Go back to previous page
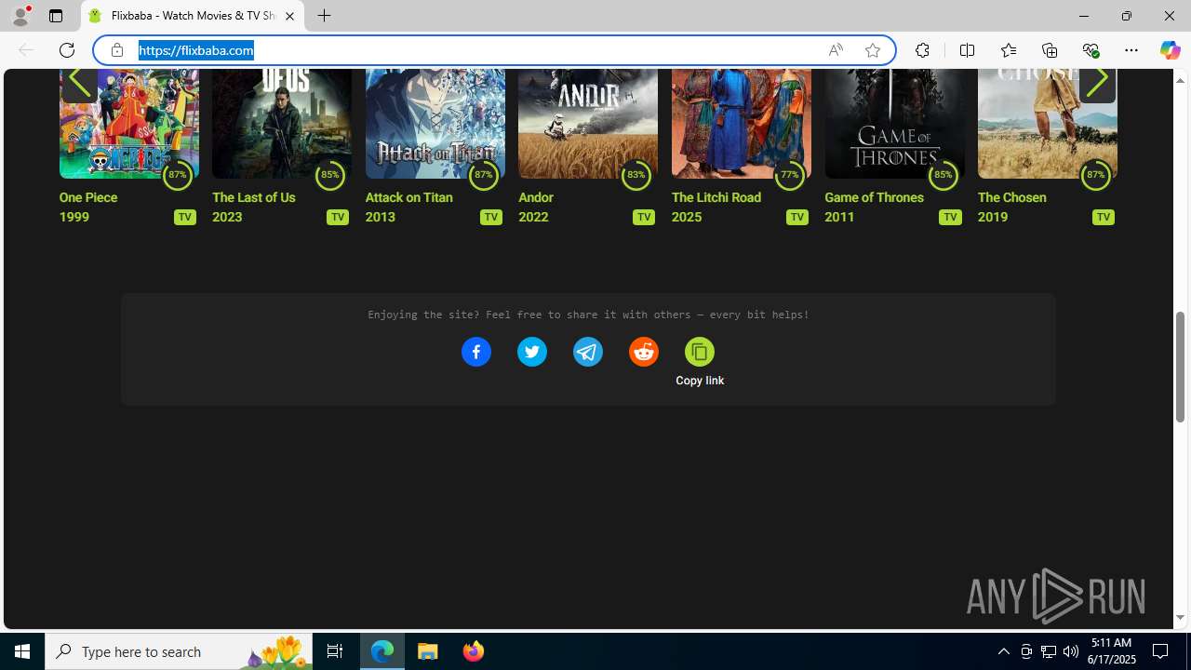Screen dimensions: 1191x670 click(x=26, y=50)
